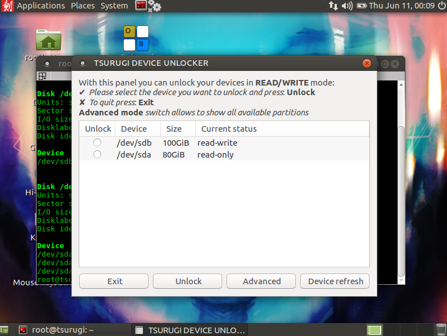447x336 pixels.
Task: Open the Places menu
Action: (x=83, y=6)
